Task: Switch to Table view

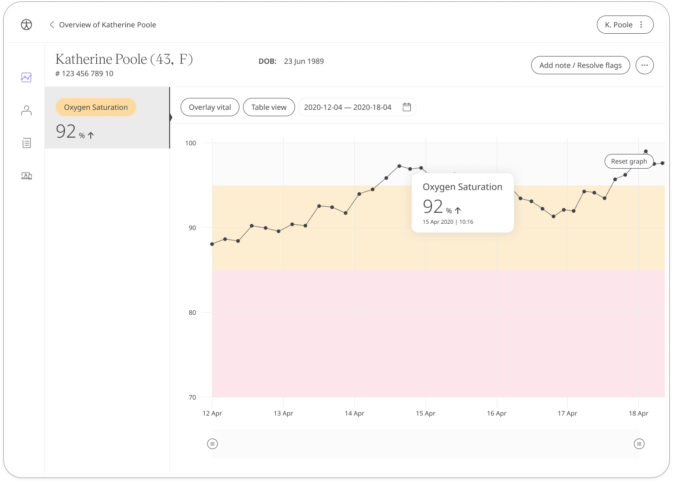Action: pyautogui.click(x=269, y=107)
